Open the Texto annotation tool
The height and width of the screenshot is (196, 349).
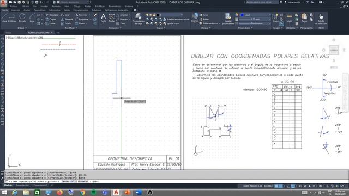point(103,17)
